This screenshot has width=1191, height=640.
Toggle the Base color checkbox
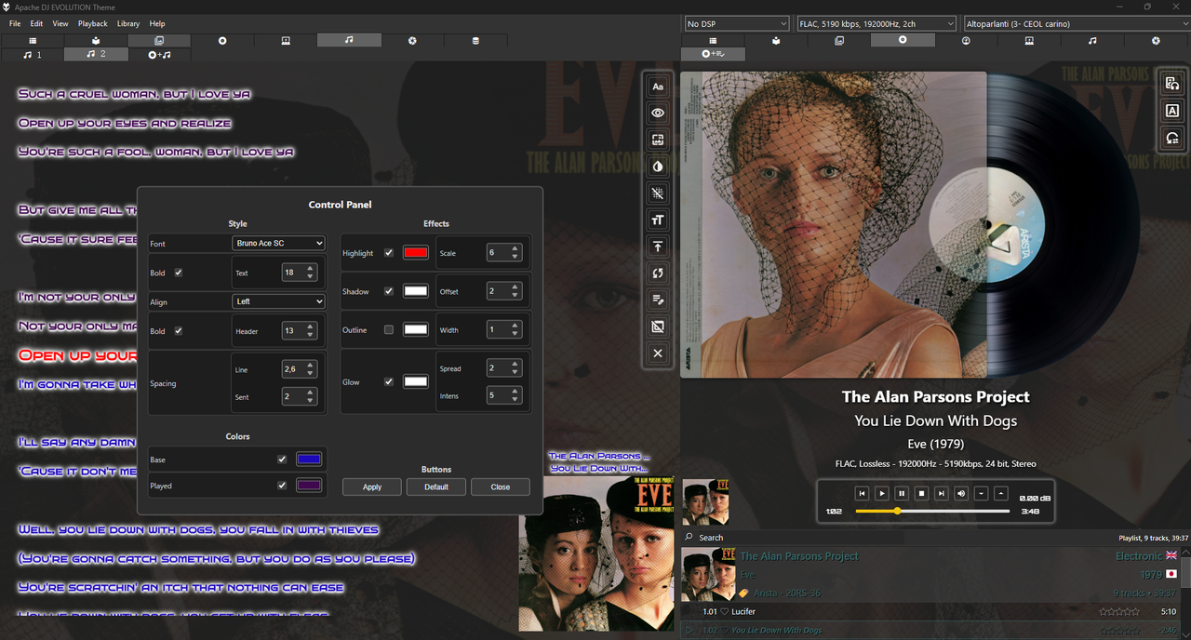click(x=282, y=460)
